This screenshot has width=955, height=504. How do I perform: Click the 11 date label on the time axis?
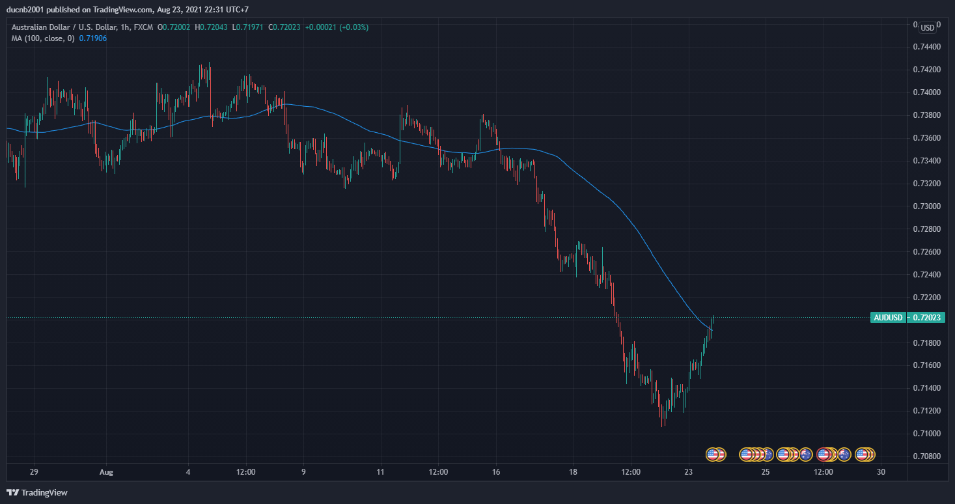[380, 472]
